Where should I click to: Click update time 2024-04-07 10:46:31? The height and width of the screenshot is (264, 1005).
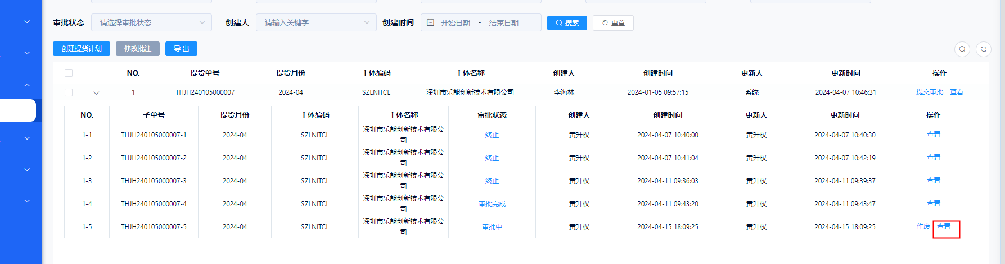coord(846,92)
